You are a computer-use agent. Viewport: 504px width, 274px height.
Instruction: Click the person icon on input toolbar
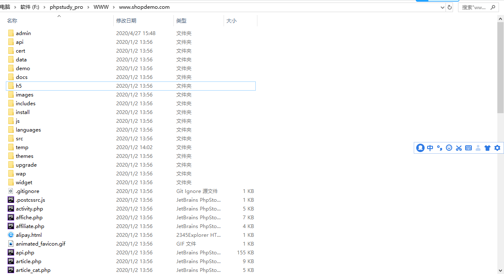[478, 147]
